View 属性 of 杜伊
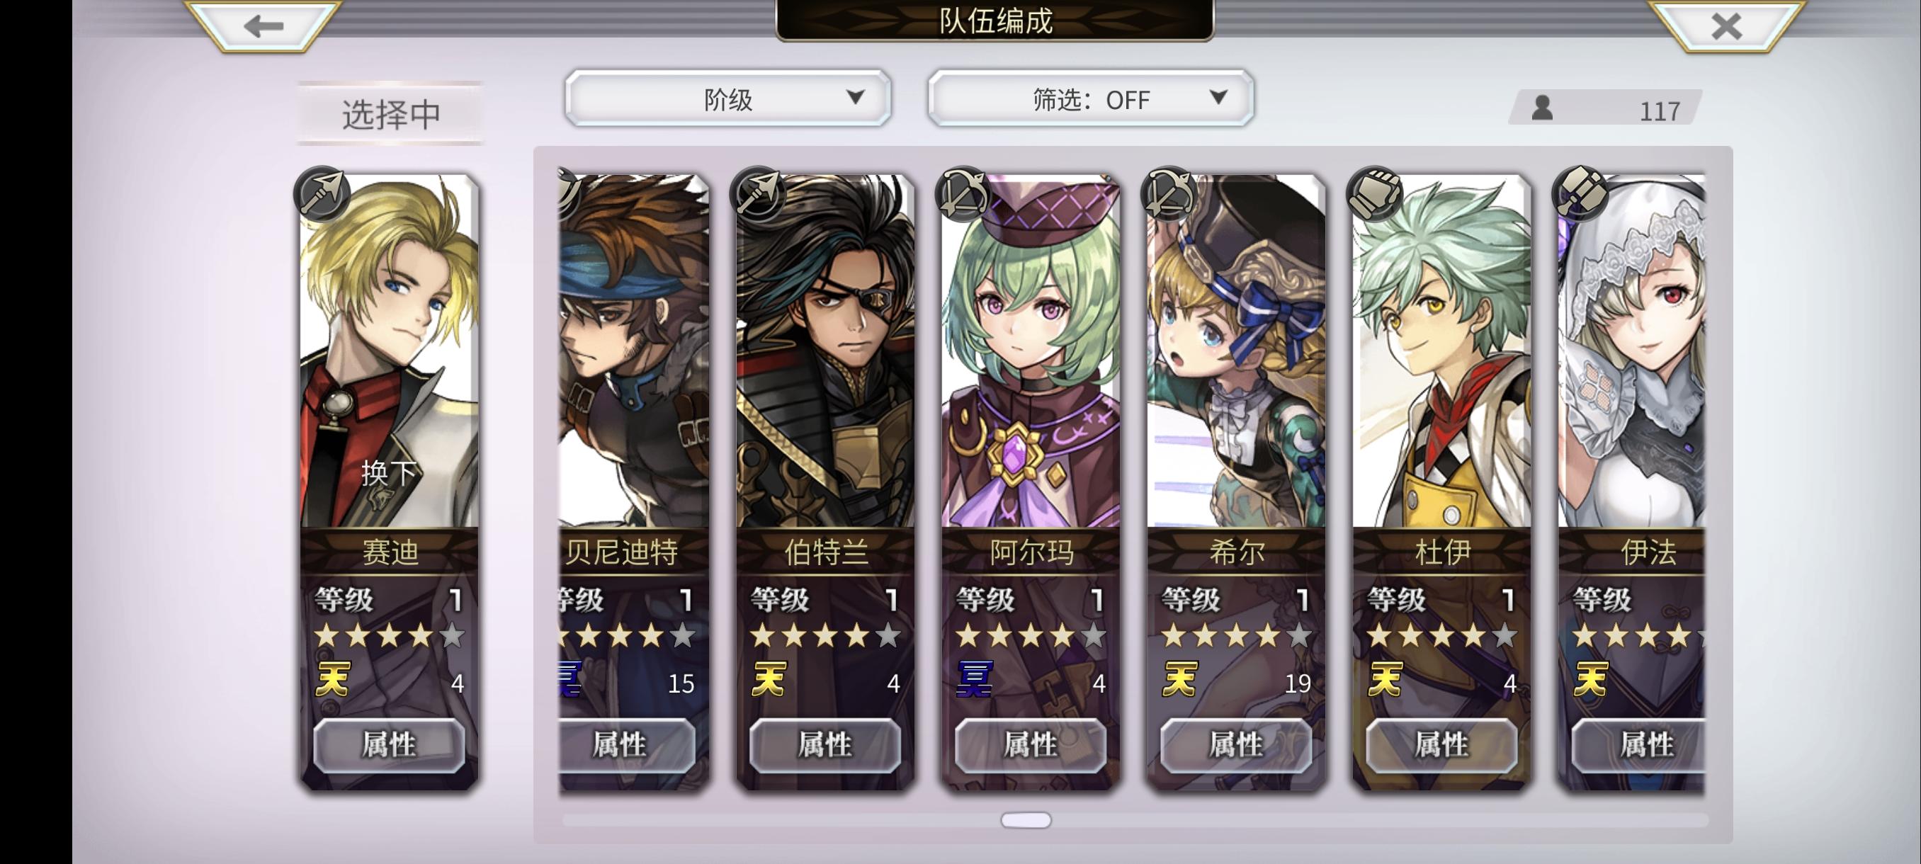The image size is (1921, 864). 1441,745
